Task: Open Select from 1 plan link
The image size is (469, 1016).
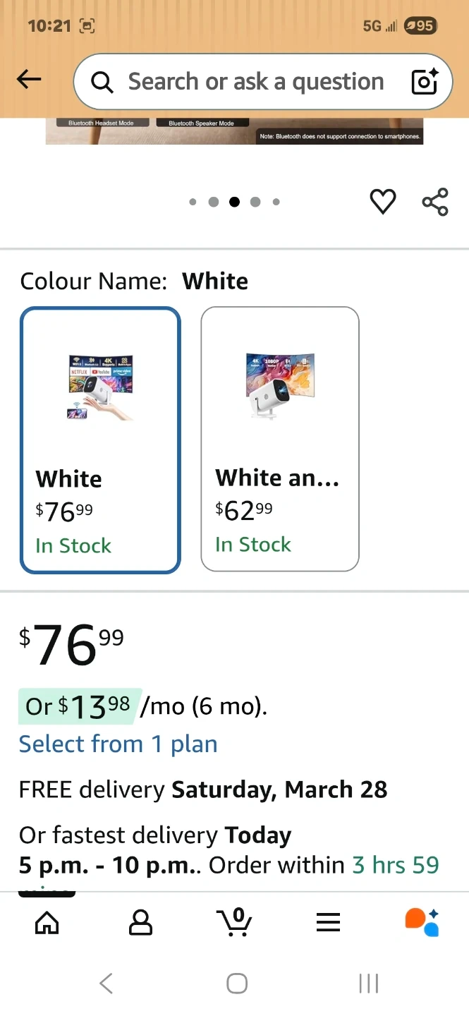Action: coord(118,744)
